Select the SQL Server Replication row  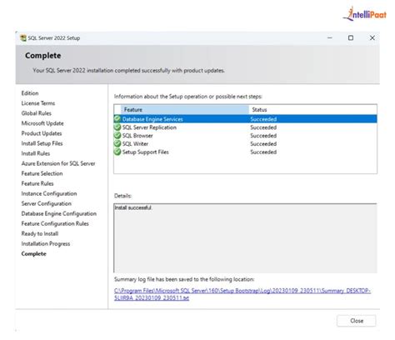(245, 127)
